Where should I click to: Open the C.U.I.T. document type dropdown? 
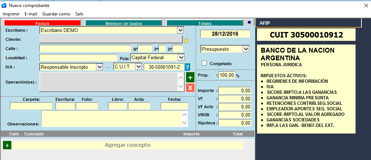[138, 67]
